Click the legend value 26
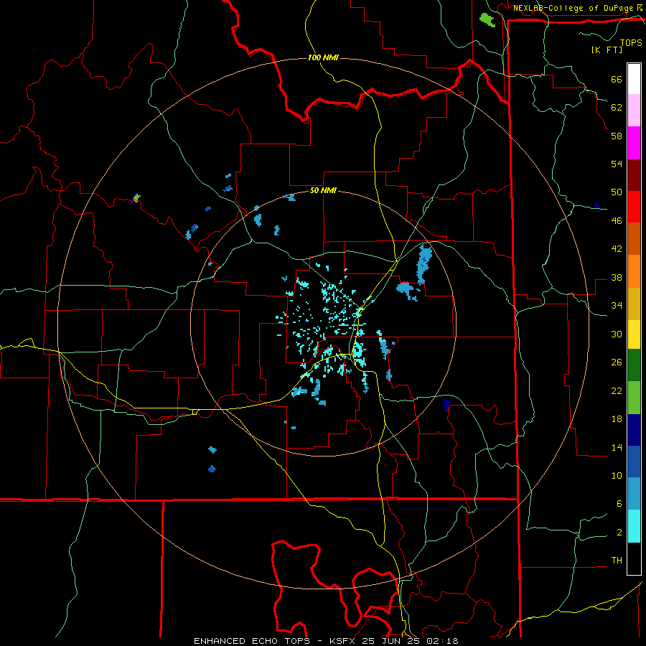 point(617,362)
